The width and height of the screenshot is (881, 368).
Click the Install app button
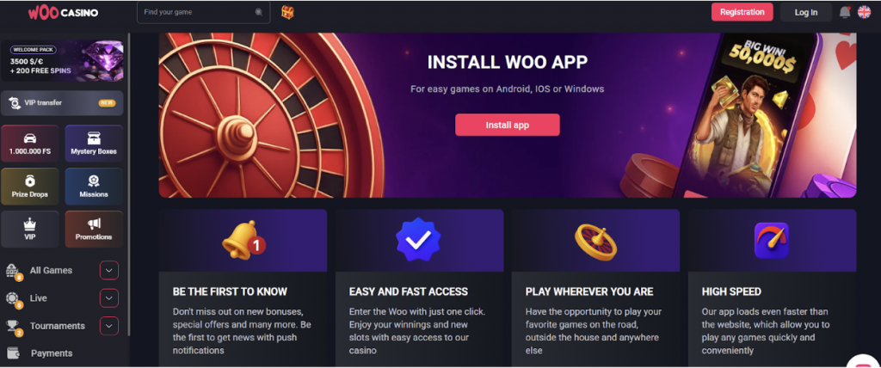508,125
